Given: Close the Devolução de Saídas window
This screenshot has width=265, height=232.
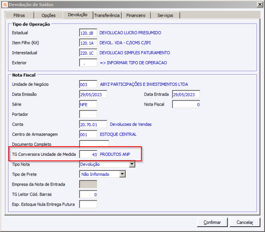Looking at the screenshot, I should tap(260, 4).
